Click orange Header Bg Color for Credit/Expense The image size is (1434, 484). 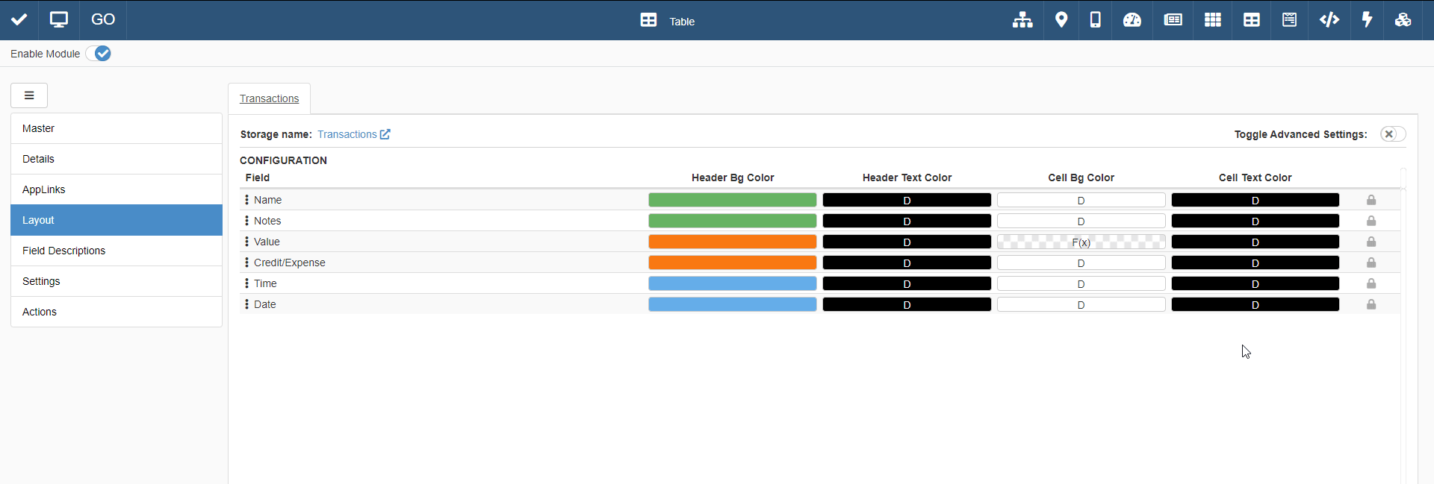coord(732,263)
